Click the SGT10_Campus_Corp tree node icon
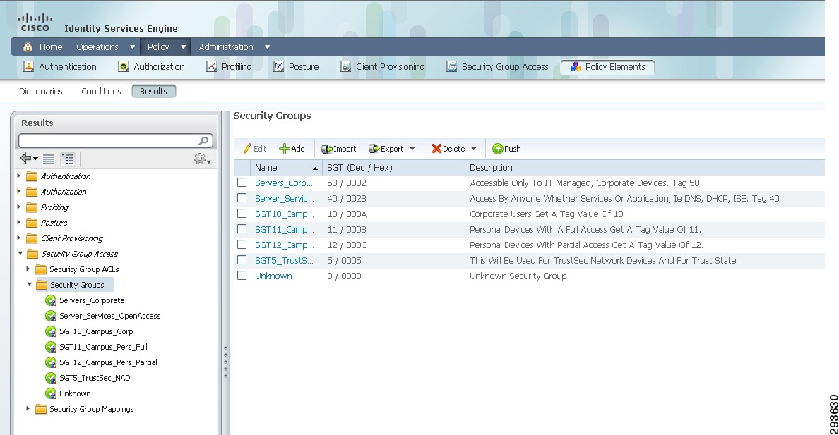Screen dimensions: 839x435 point(51,332)
